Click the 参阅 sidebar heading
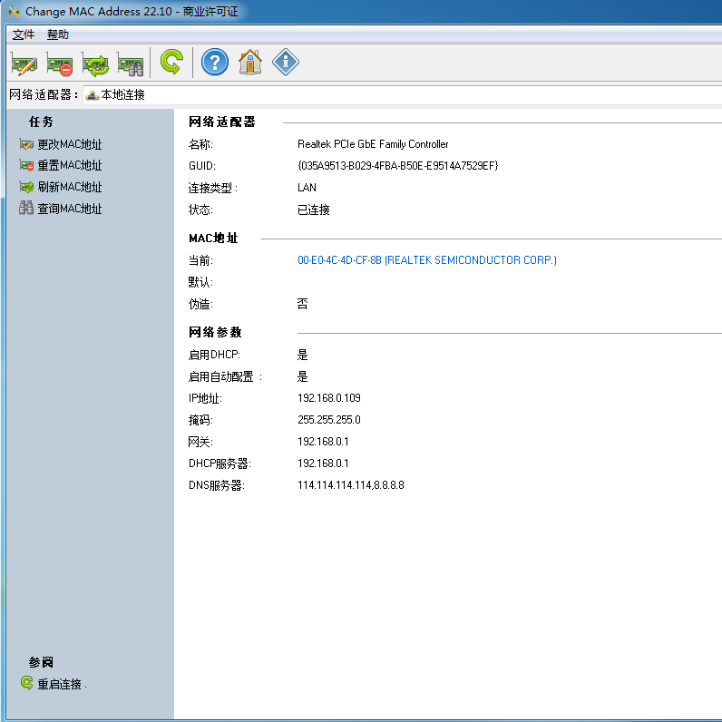Image resolution: width=722 pixels, height=722 pixels. [41, 662]
